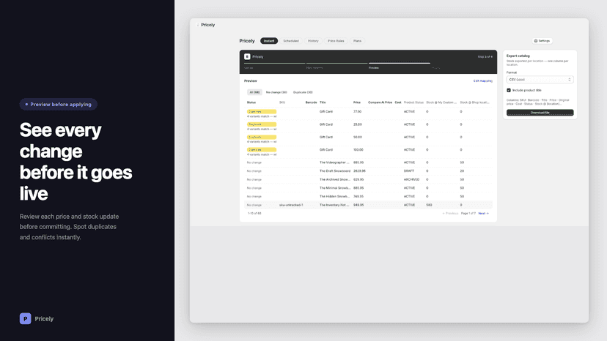Click the Settings button

coord(542,40)
